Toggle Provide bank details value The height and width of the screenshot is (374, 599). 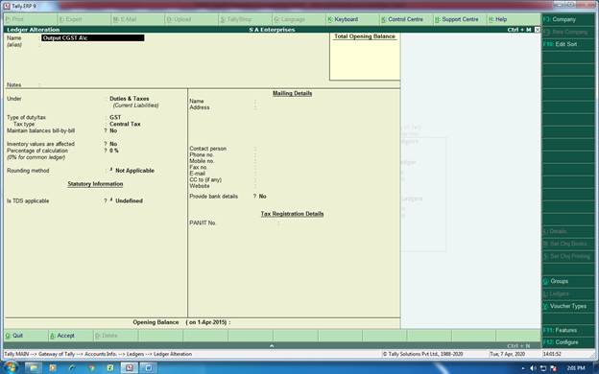coord(262,197)
